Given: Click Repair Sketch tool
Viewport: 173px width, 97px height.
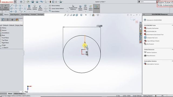Looking at the screenshot, I should pos(80,8).
